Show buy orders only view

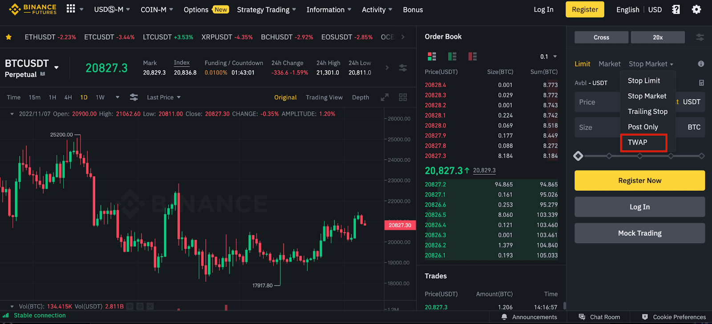(x=452, y=56)
